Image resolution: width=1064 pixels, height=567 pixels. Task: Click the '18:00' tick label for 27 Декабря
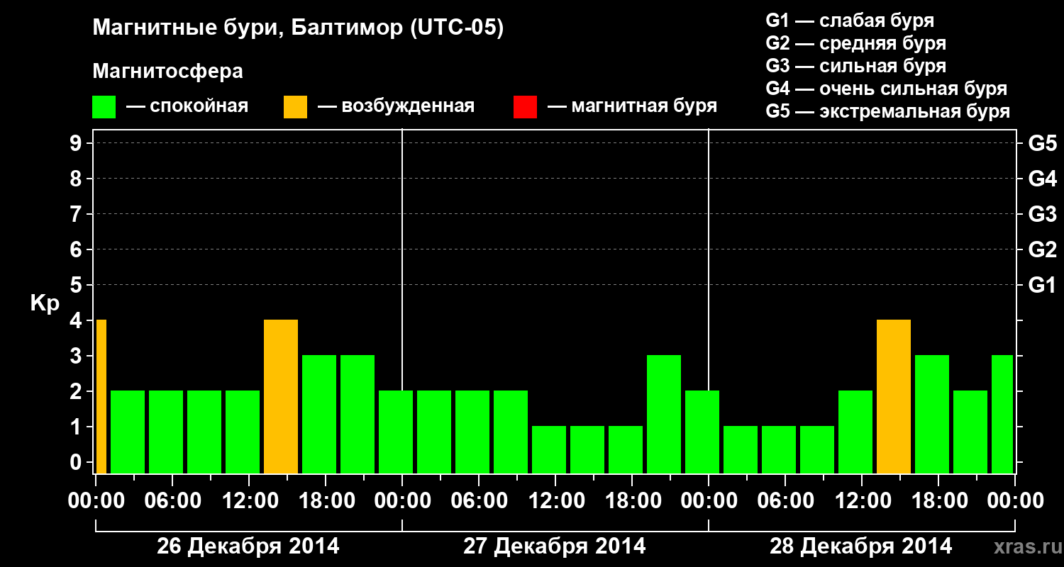[x=632, y=500]
